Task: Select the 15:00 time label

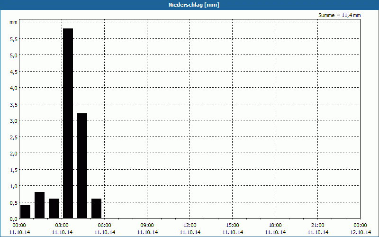Action: 233,226
